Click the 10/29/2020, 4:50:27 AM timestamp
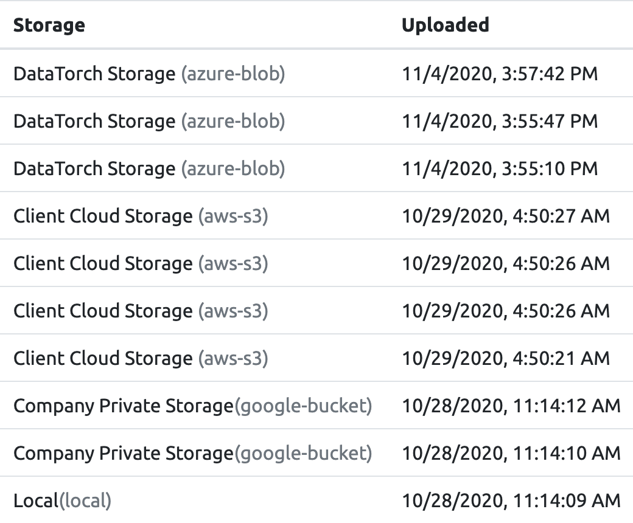 (x=506, y=216)
